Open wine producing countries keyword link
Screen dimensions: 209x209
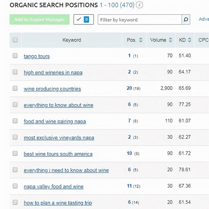click(x=52, y=89)
